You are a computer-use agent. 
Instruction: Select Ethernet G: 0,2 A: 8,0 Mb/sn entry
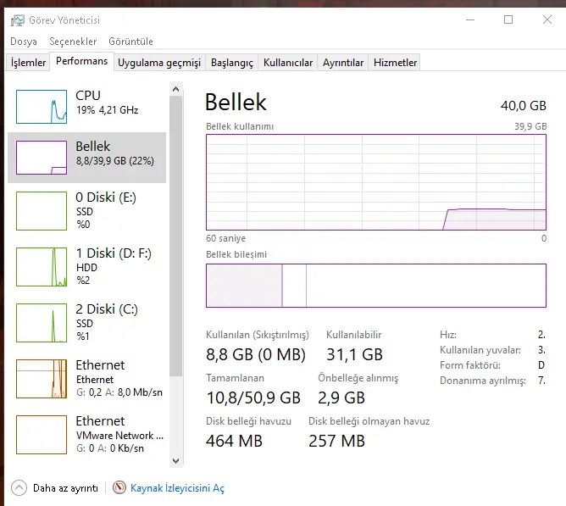(x=87, y=379)
